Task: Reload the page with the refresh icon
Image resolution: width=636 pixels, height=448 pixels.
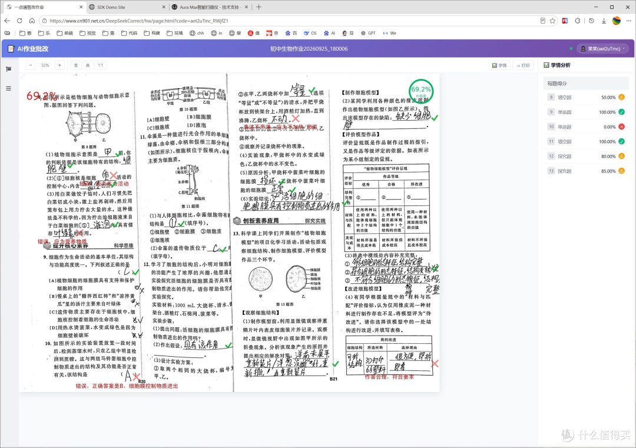Action: (19, 21)
